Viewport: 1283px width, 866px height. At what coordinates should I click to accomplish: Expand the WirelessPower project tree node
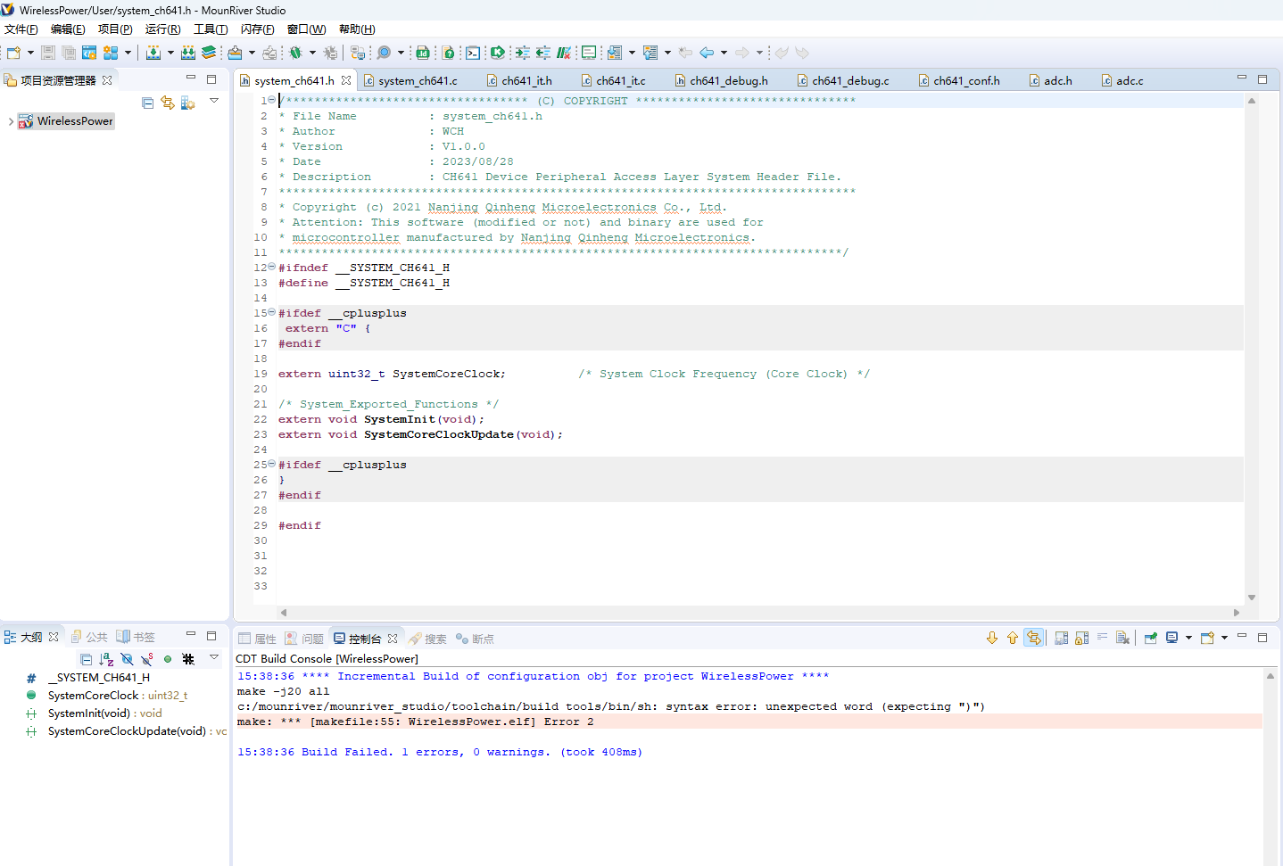pos(11,121)
